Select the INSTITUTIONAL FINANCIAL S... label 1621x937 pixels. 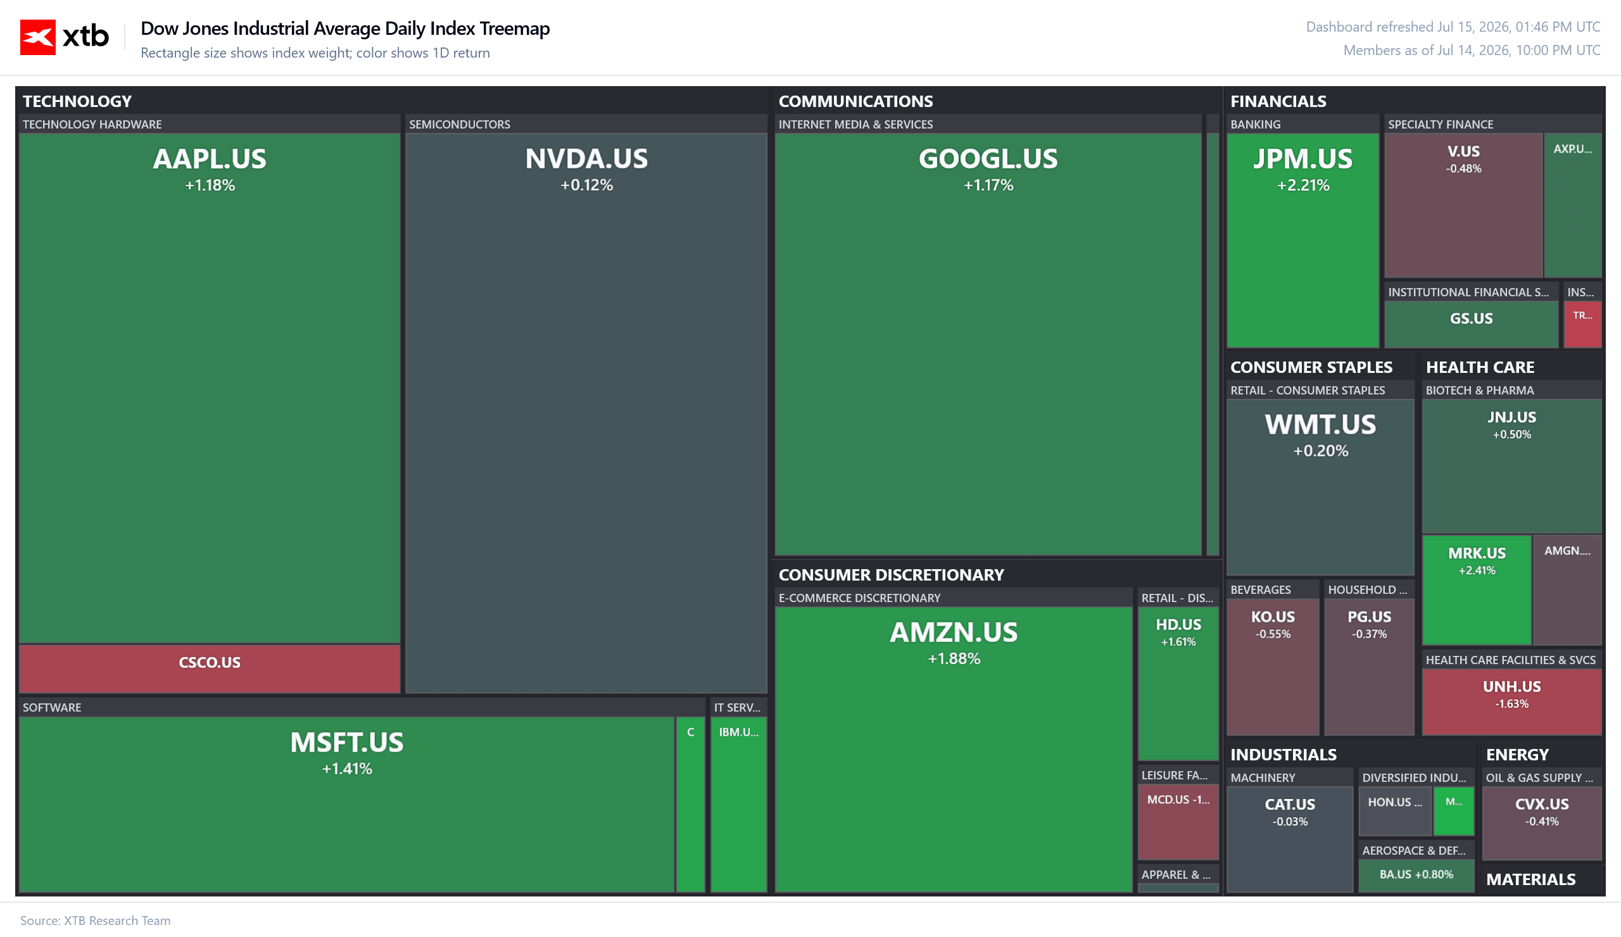(1468, 292)
